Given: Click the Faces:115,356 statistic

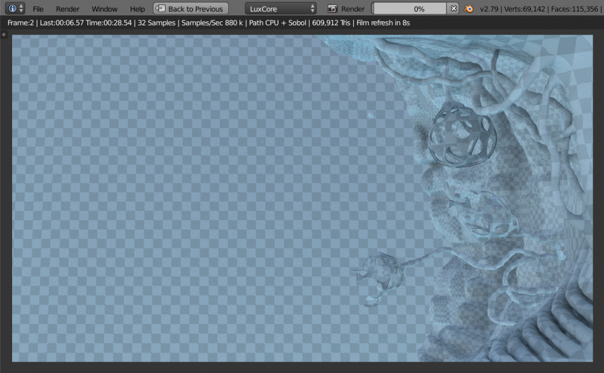Looking at the screenshot, I should pyautogui.click(x=574, y=9).
